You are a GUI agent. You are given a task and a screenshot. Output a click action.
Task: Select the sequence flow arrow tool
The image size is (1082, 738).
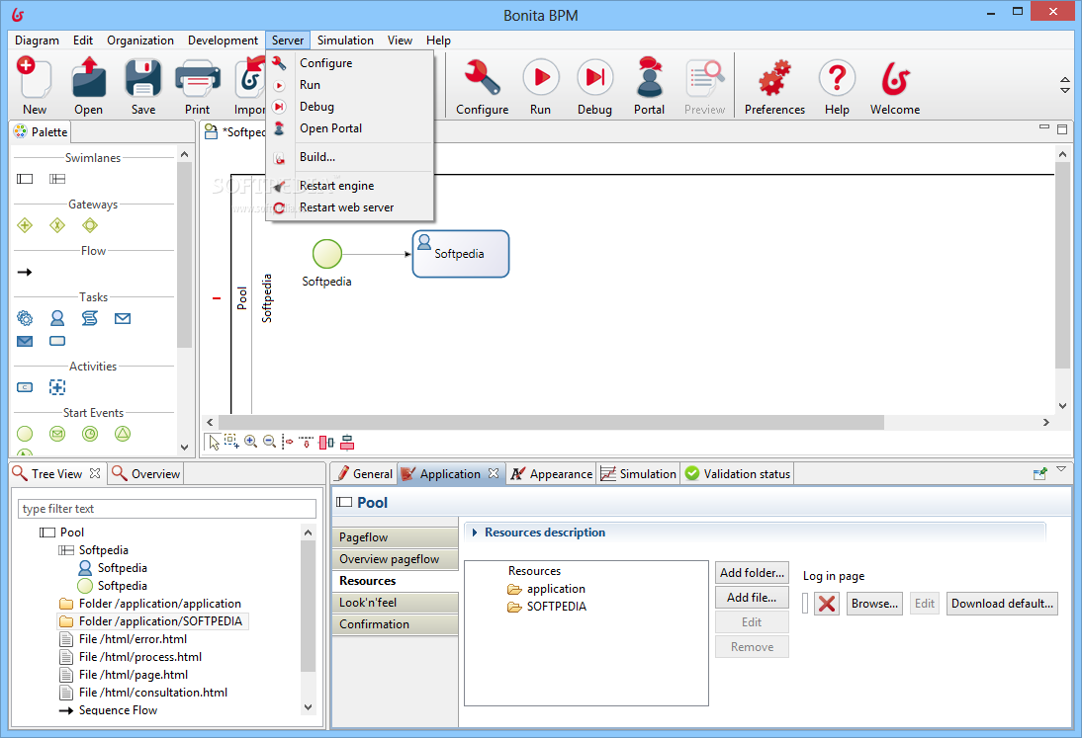25,273
